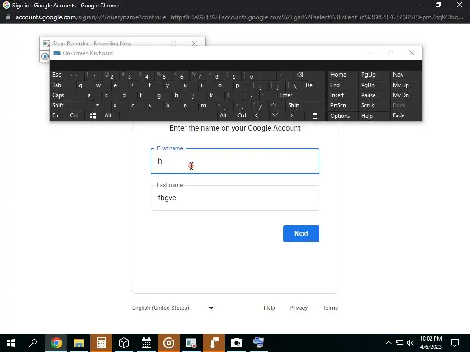The image size is (470, 352).
Task: Click the PrtScn key on the On-Screen Keyboard
Action: pyautogui.click(x=343, y=105)
